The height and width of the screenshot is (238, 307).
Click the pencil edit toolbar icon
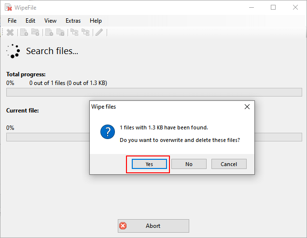tap(99, 32)
